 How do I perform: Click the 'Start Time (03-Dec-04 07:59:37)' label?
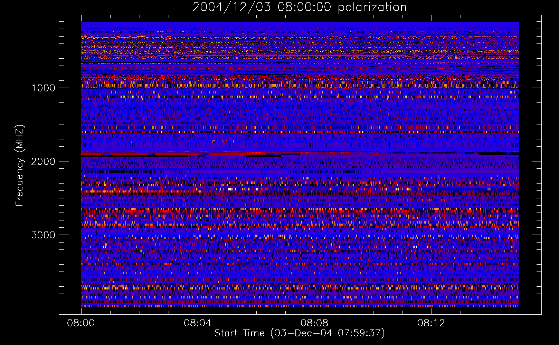click(300, 333)
